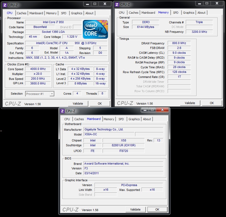Select the Command Rate value '1T'
The width and height of the screenshot is (226, 217).
179,77
